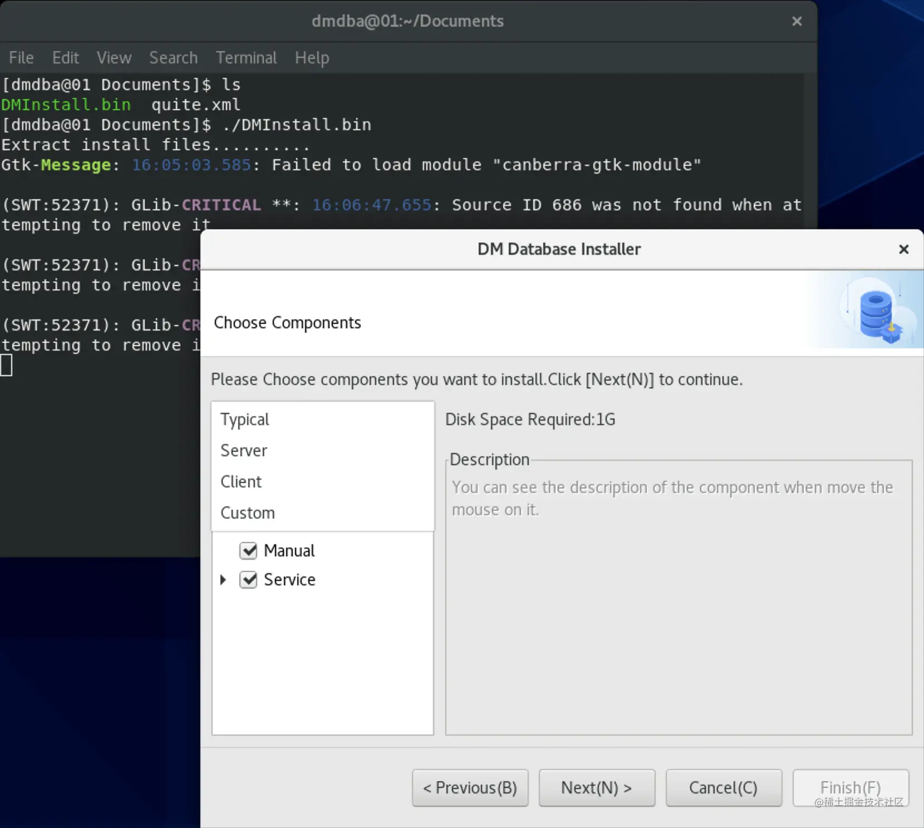Click the Description box text

(x=672, y=499)
